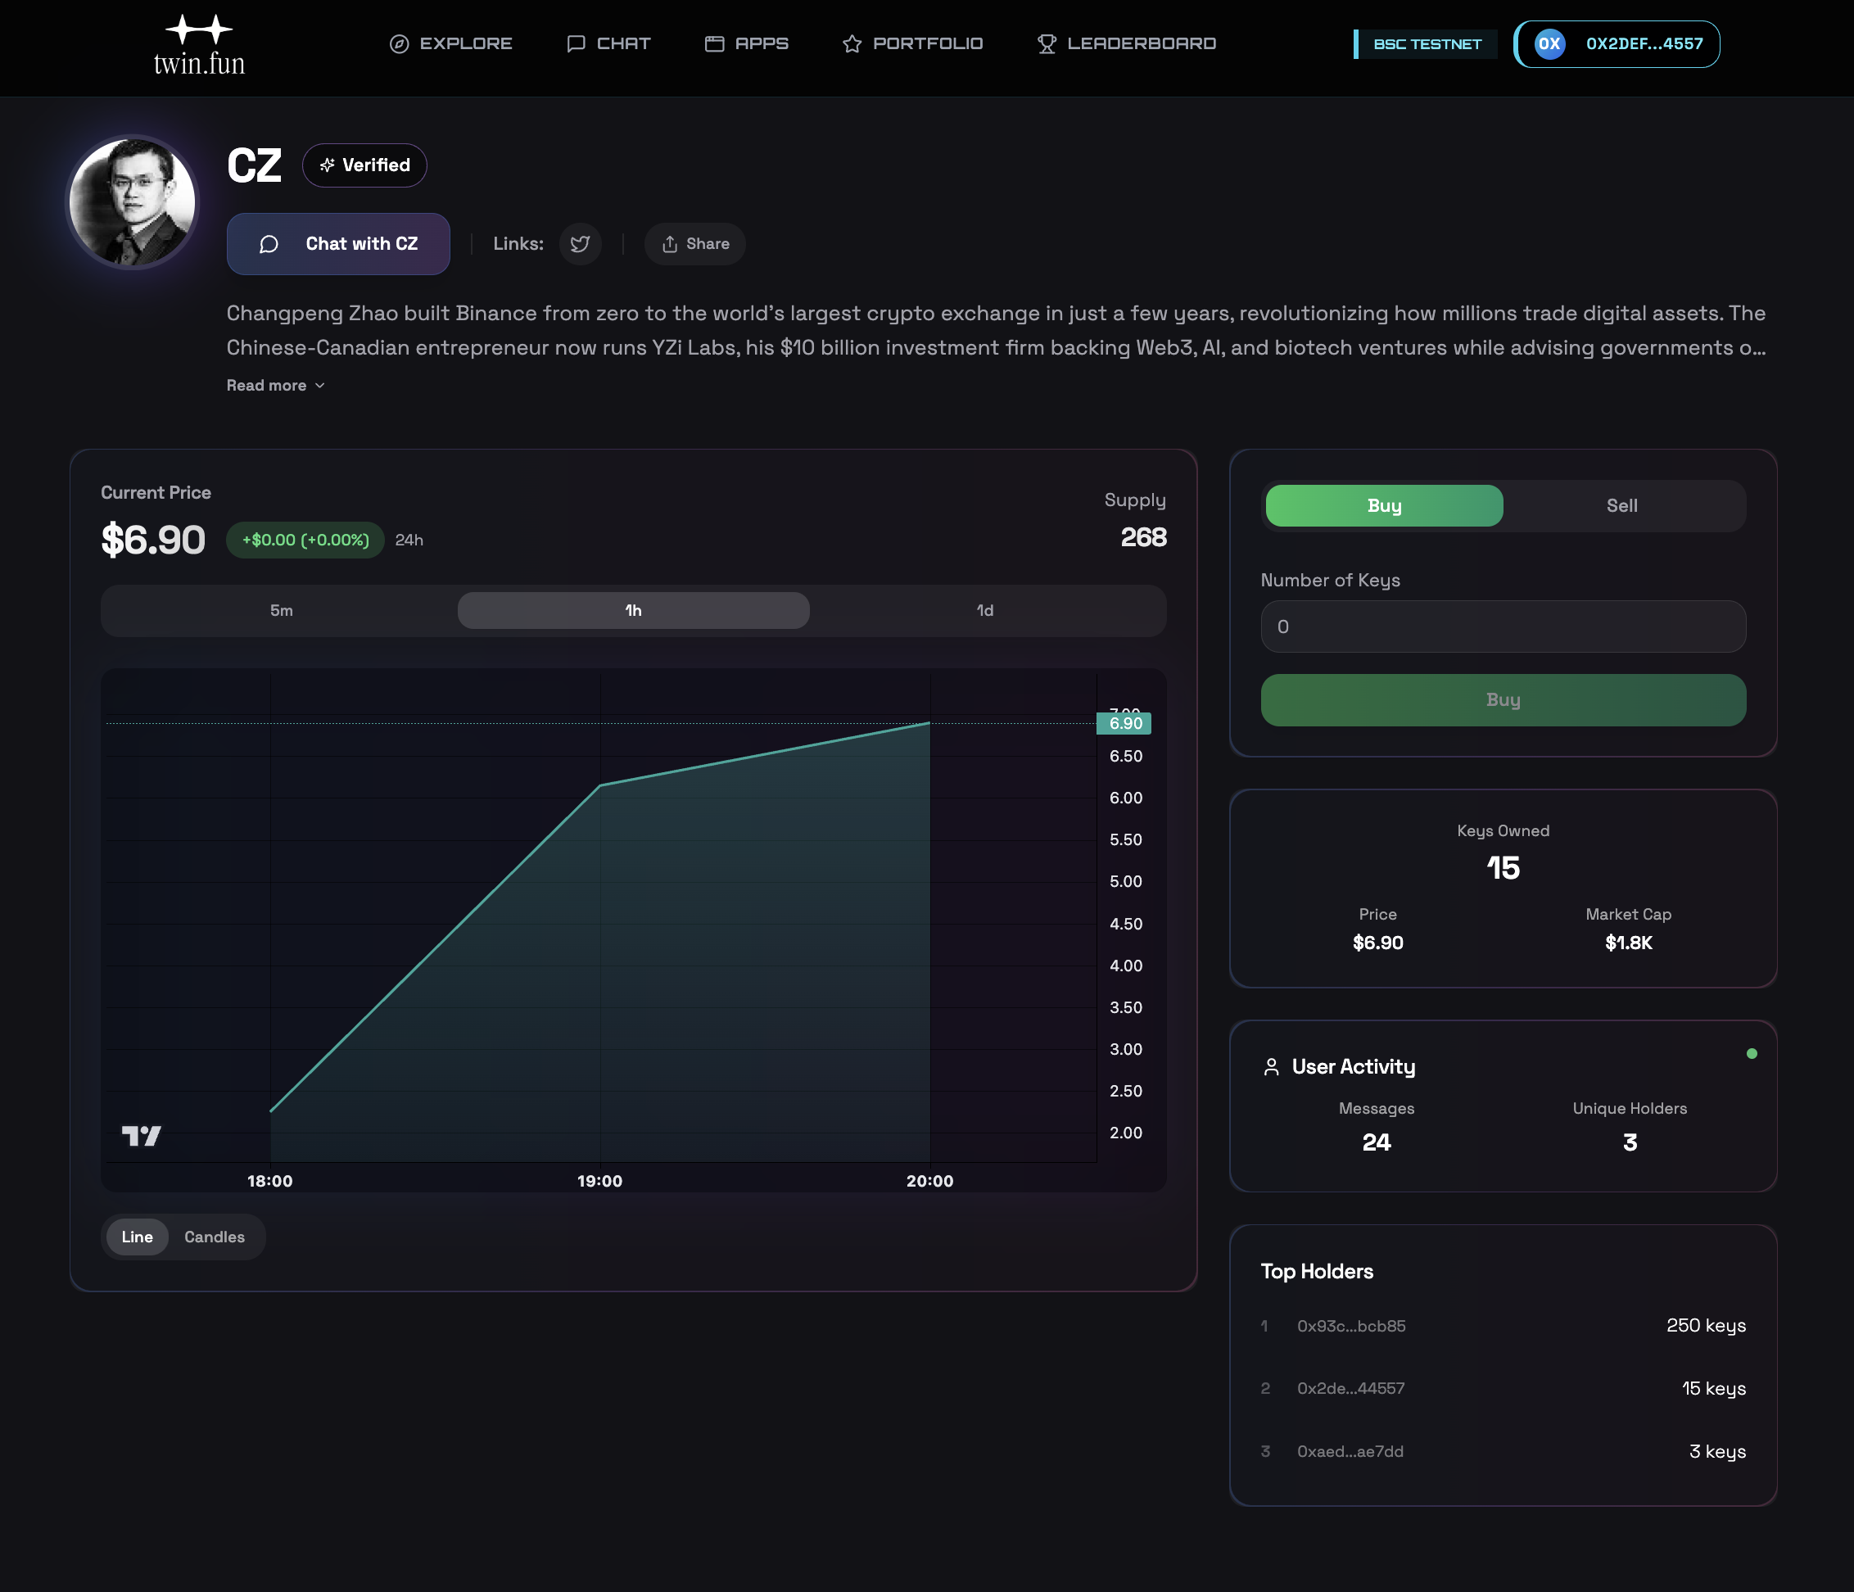
Task: Select the 1d chart interval
Action: coord(984,610)
